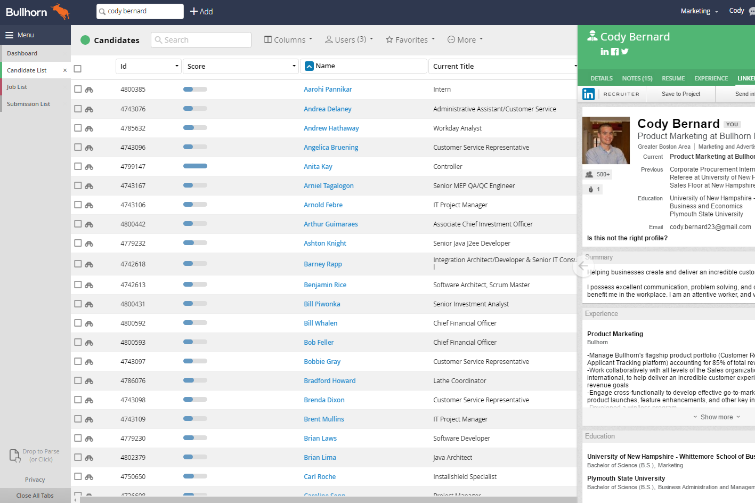Open Cody Bernard's Twitter icon

pyautogui.click(x=625, y=52)
